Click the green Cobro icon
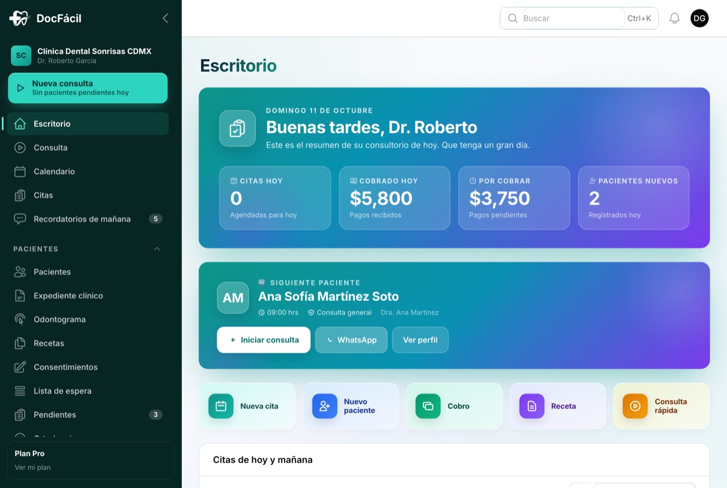This screenshot has width=727, height=488. (x=428, y=406)
